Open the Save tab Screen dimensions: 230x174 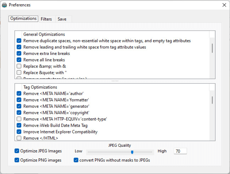(x=62, y=19)
